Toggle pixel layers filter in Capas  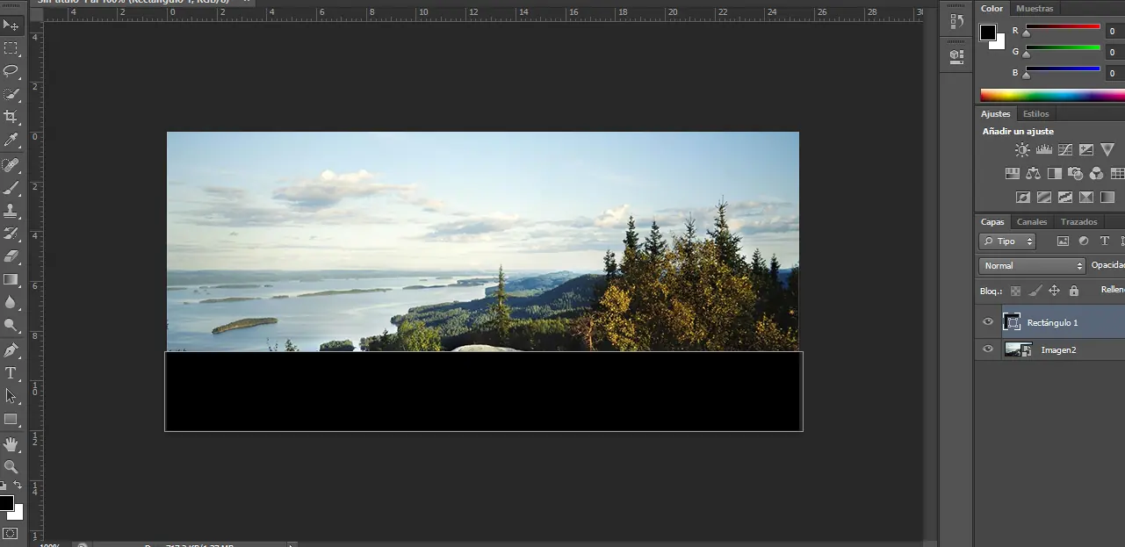coord(1063,241)
